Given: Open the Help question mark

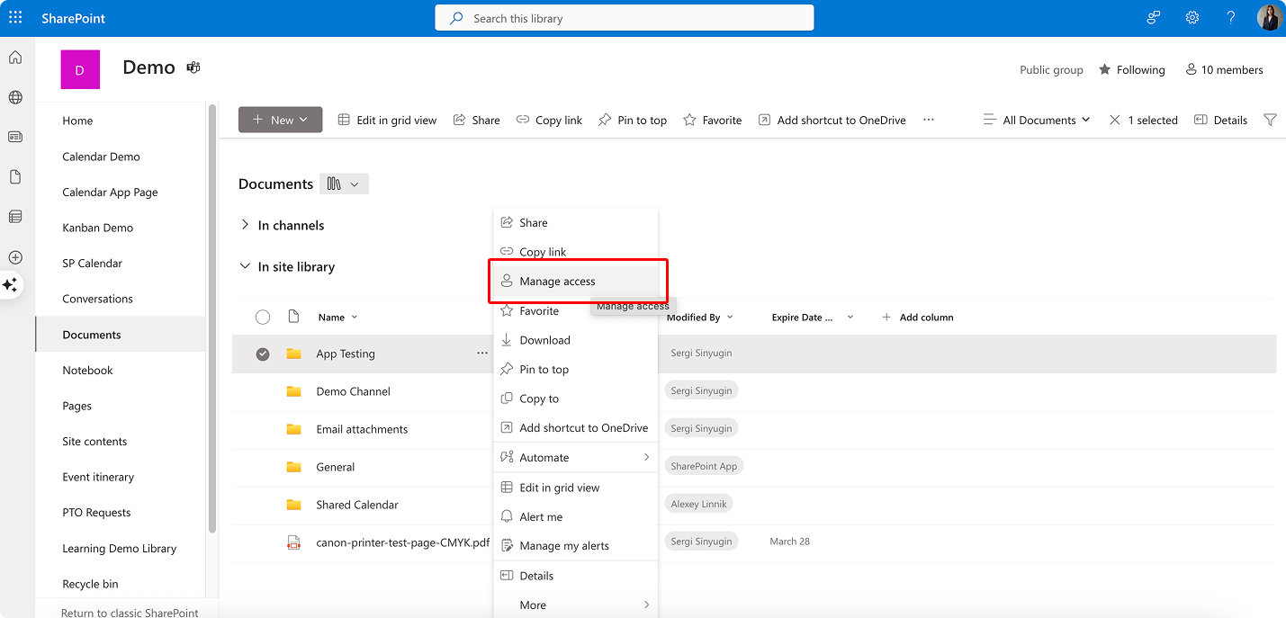Looking at the screenshot, I should 1230,17.
